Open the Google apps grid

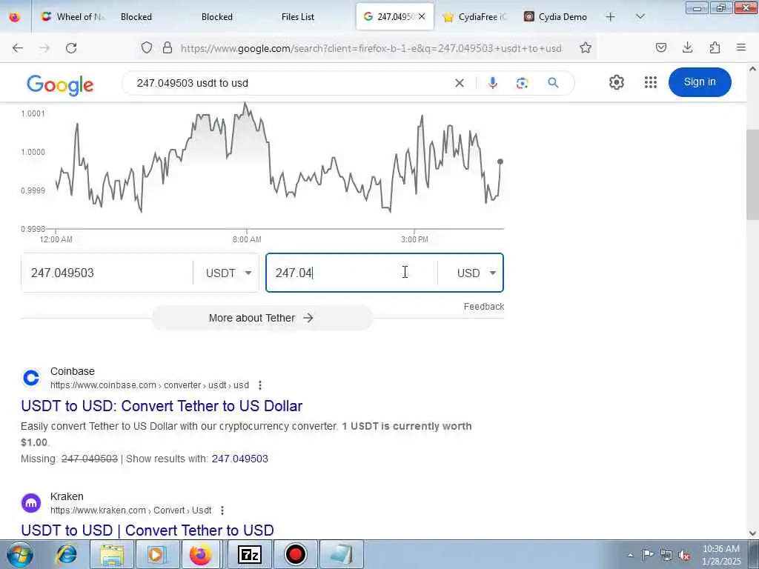point(651,82)
